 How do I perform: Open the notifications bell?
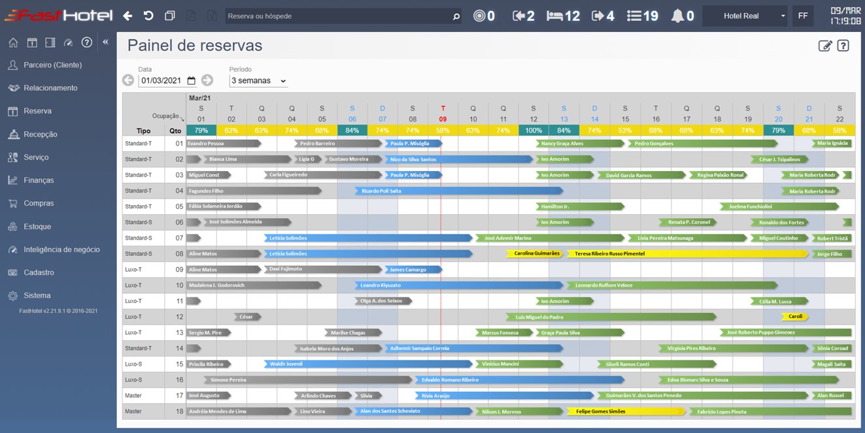point(683,16)
